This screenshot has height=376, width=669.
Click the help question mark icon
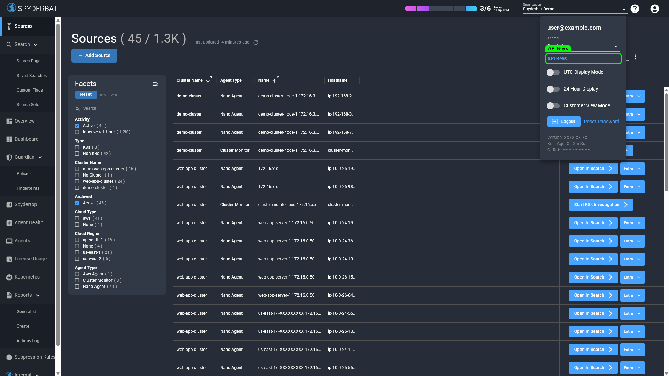[x=635, y=8]
